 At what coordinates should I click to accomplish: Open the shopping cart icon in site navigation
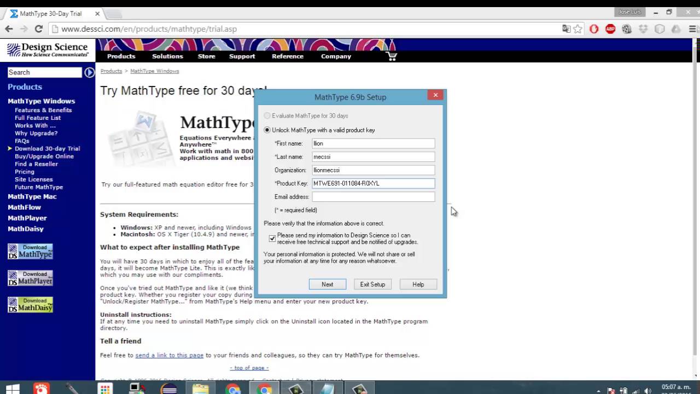pyautogui.click(x=392, y=56)
